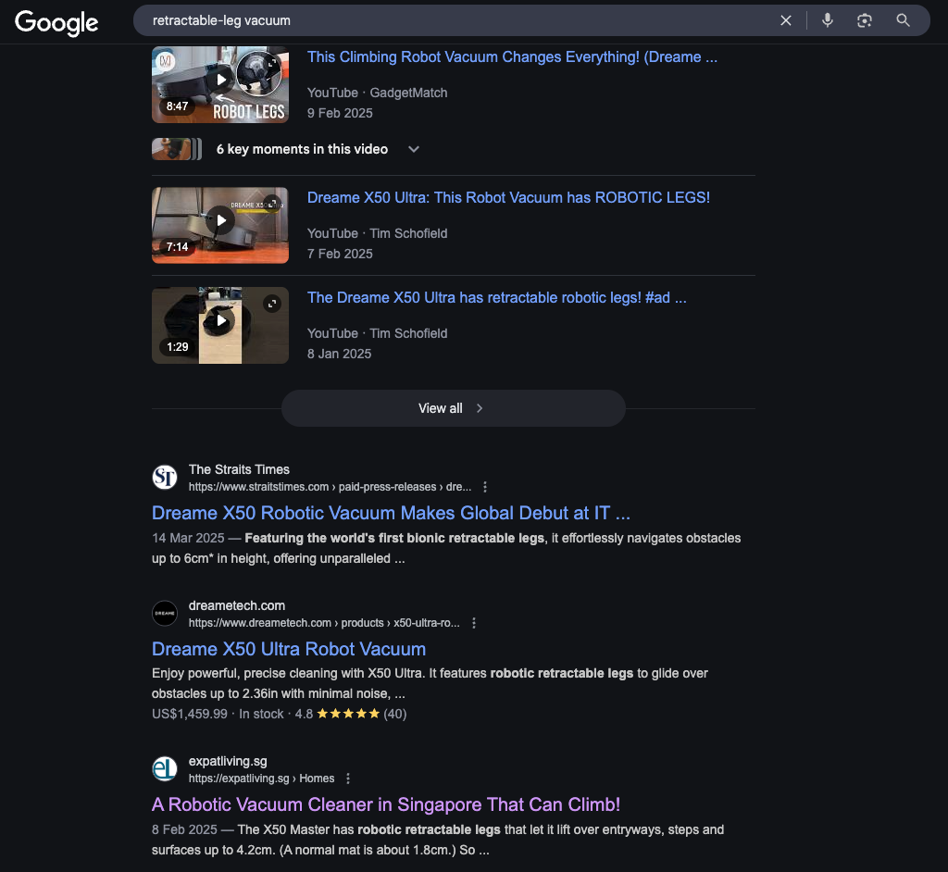Open 'Dreame X50 Robotic Vacuum Makes Global Debut' link
Image resolution: width=948 pixels, height=872 pixels.
click(391, 513)
